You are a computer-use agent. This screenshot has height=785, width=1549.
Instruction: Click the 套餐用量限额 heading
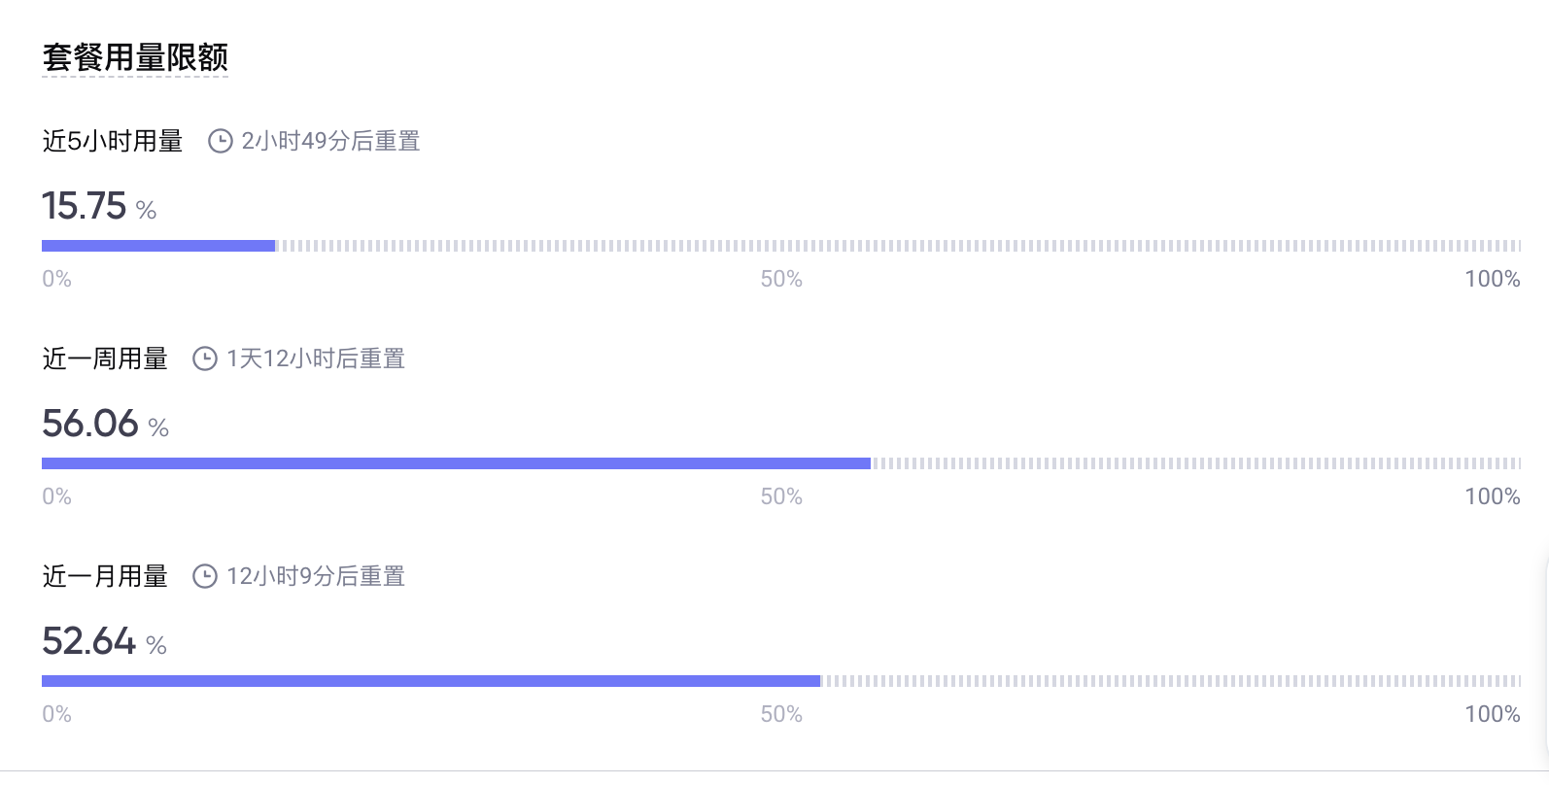[135, 57]
